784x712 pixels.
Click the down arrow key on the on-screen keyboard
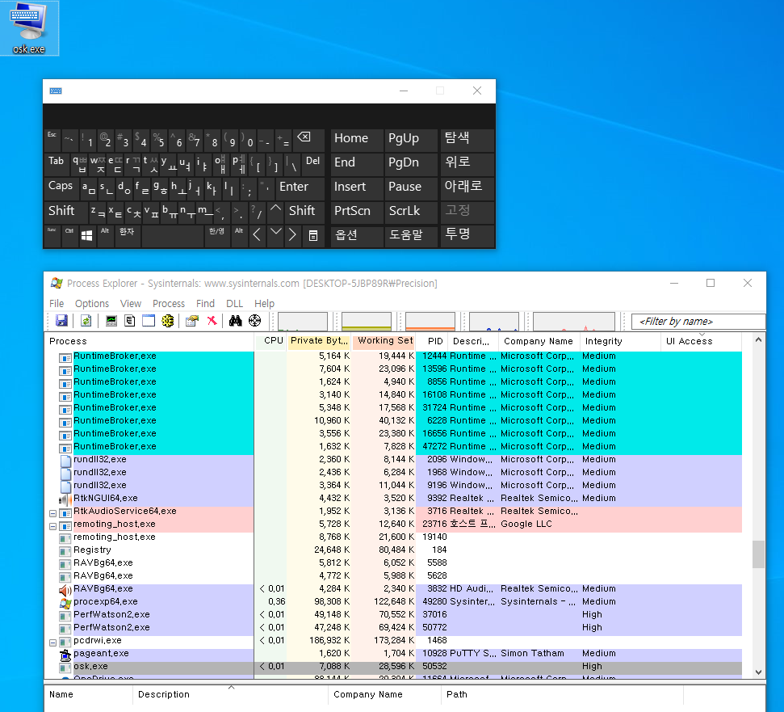[x=275, y=233]
